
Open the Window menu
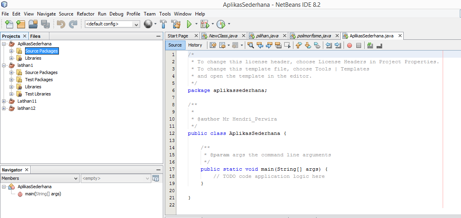pos(183,14)
